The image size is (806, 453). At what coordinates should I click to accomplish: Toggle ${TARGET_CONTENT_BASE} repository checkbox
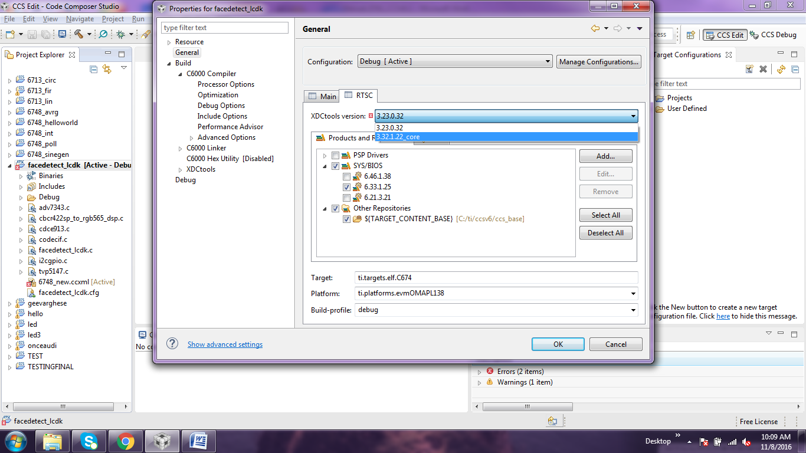(x=346, y=219)
